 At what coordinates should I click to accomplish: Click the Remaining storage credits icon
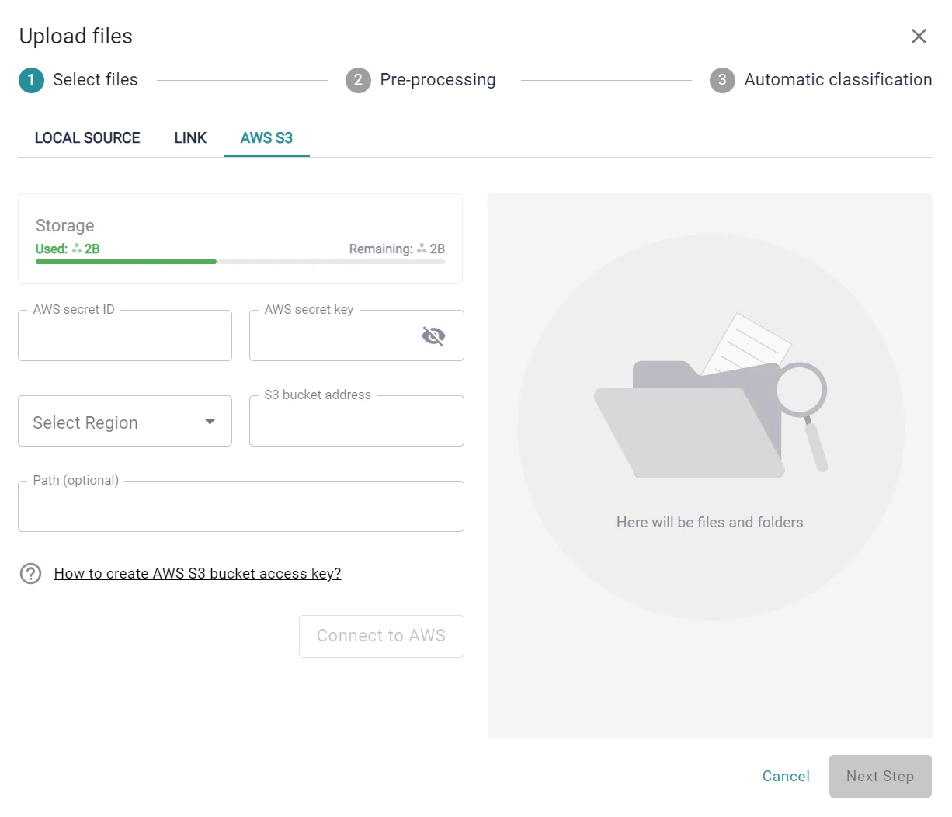click(422, 249)
